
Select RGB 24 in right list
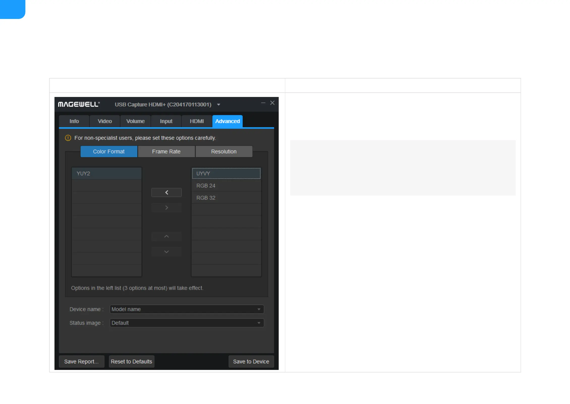click(x=226, y=186)
